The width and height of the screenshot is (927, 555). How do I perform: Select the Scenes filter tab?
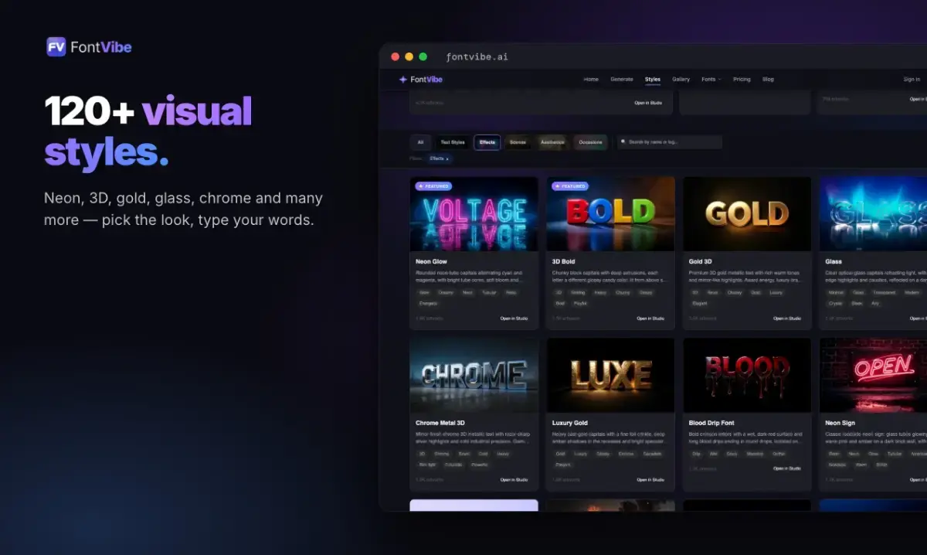[518, 142]
